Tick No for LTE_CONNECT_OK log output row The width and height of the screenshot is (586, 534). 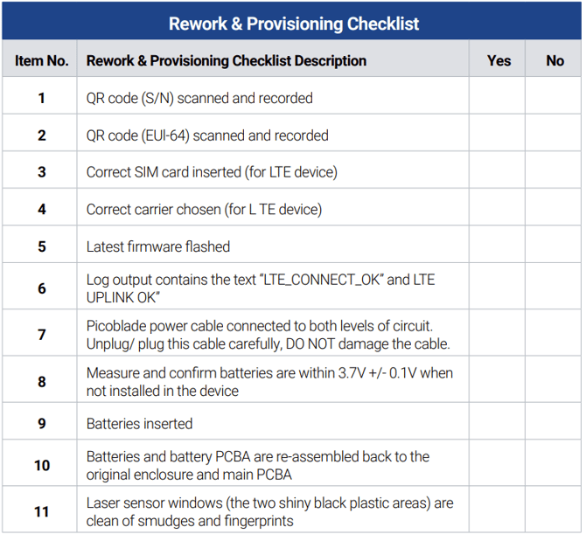click(x=553, y=288)
